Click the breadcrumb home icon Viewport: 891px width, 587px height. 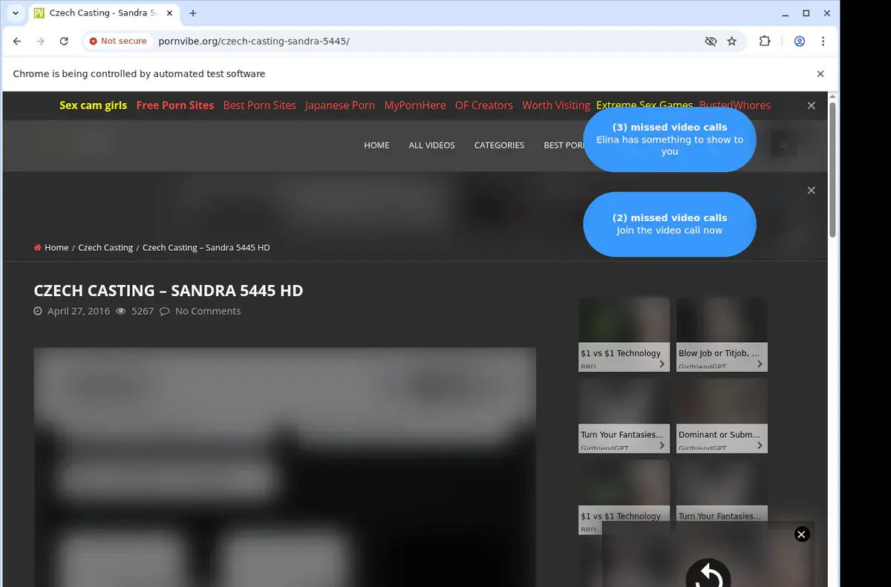(37, 248)
